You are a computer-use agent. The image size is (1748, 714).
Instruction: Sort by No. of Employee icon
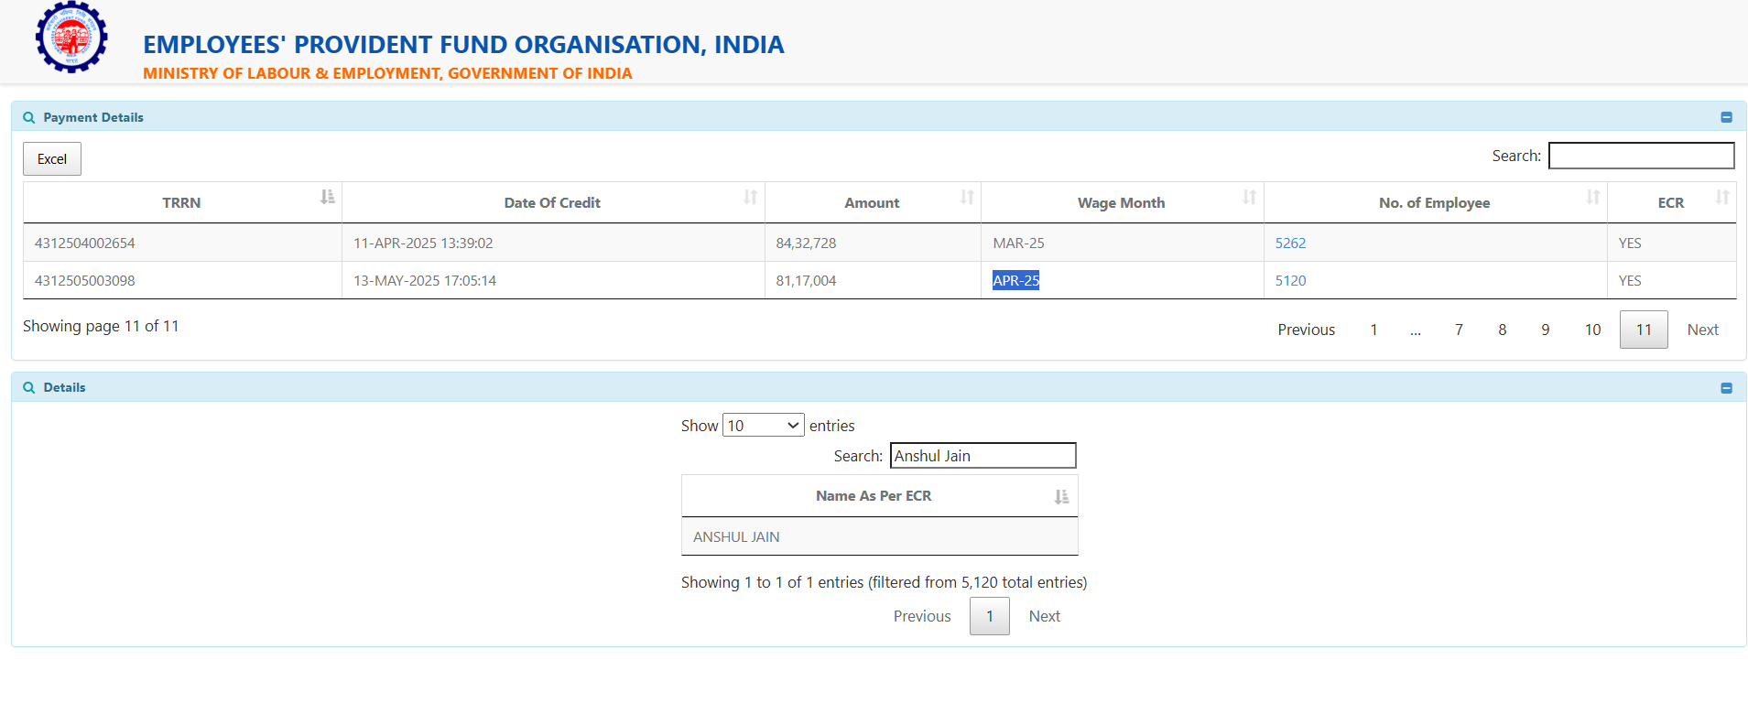pyautogui.click(x=1592, y=198)
